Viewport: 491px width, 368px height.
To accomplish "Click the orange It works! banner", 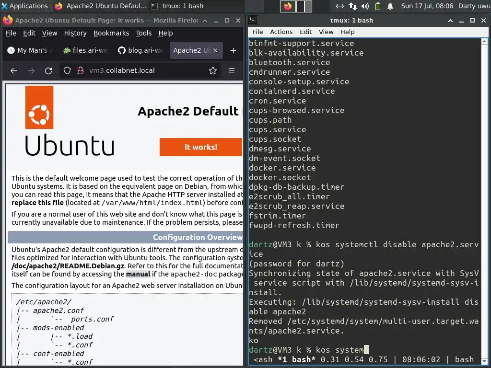I will click(201, 147).
